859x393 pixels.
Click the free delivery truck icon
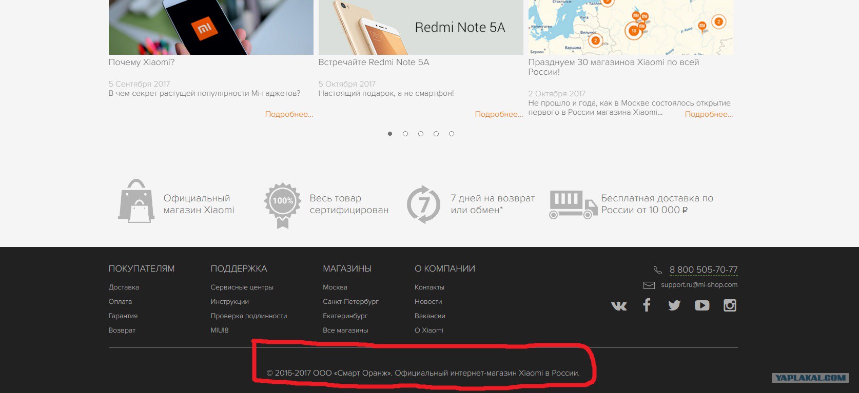click(573, 204)
